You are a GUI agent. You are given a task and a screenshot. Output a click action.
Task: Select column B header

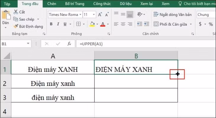pyautogui.click(x=136, y=56)
